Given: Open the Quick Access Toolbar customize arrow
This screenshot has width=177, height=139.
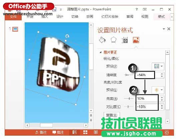Looking at the screenshot, I should (61, 9).
